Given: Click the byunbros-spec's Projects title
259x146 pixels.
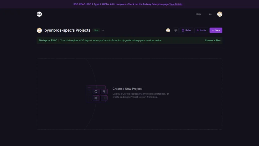Looking at the screenshot, I should [x=67, y=30].
